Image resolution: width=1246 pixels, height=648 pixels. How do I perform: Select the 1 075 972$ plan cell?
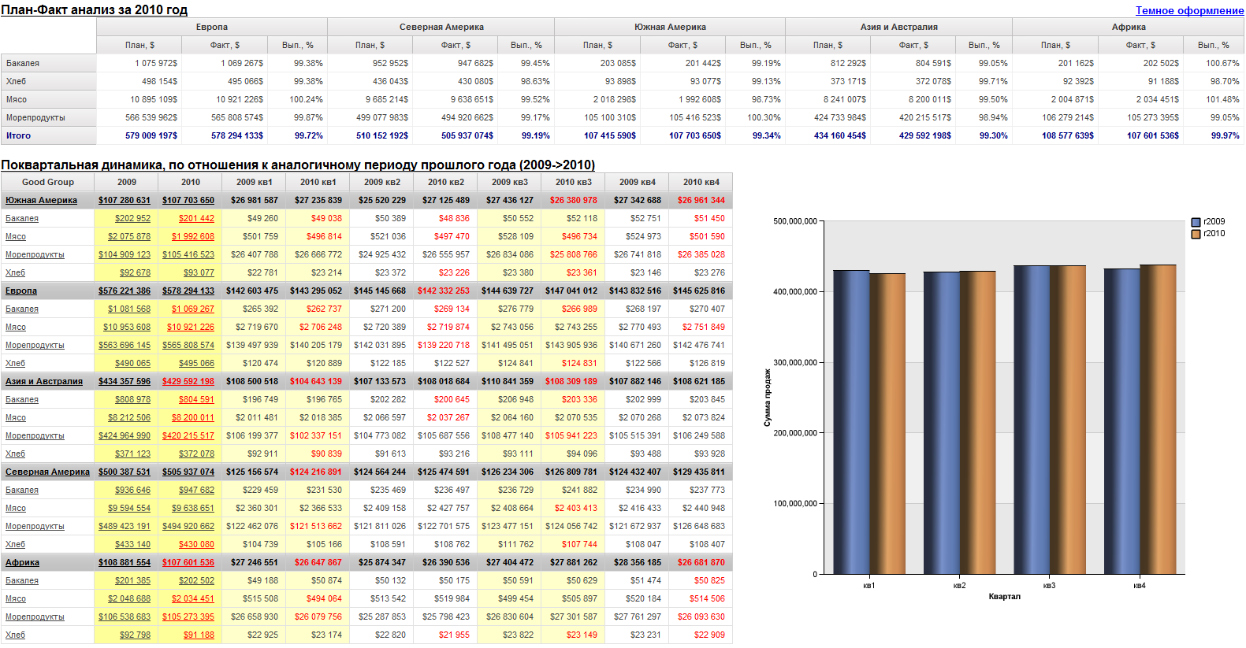point(139,63)
